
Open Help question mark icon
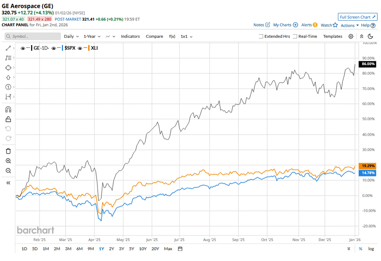(373, 25)
